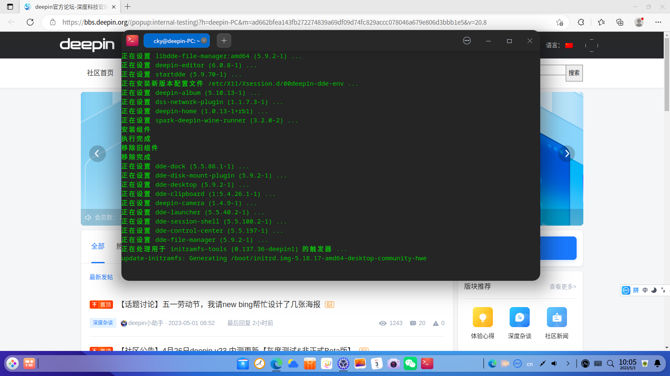Toggle the iFlytek input method tray icon
670x376 pixels.
518,363
